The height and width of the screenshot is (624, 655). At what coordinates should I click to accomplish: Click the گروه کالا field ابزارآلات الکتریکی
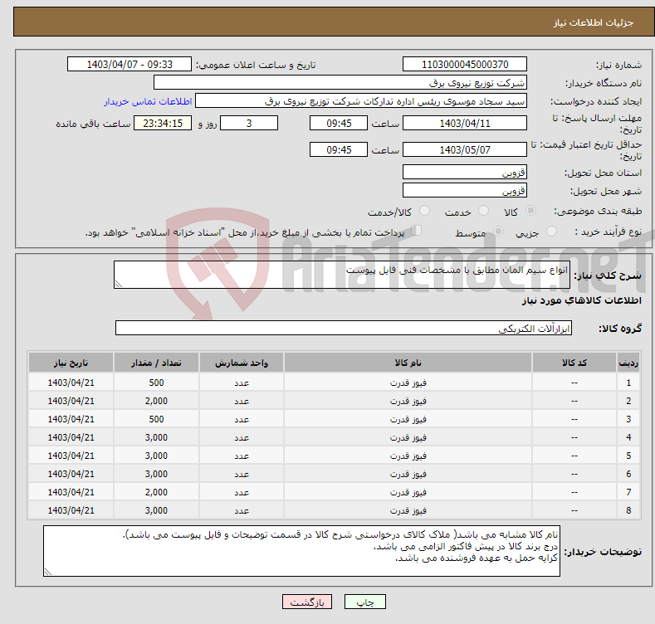[x=344, y=329]
